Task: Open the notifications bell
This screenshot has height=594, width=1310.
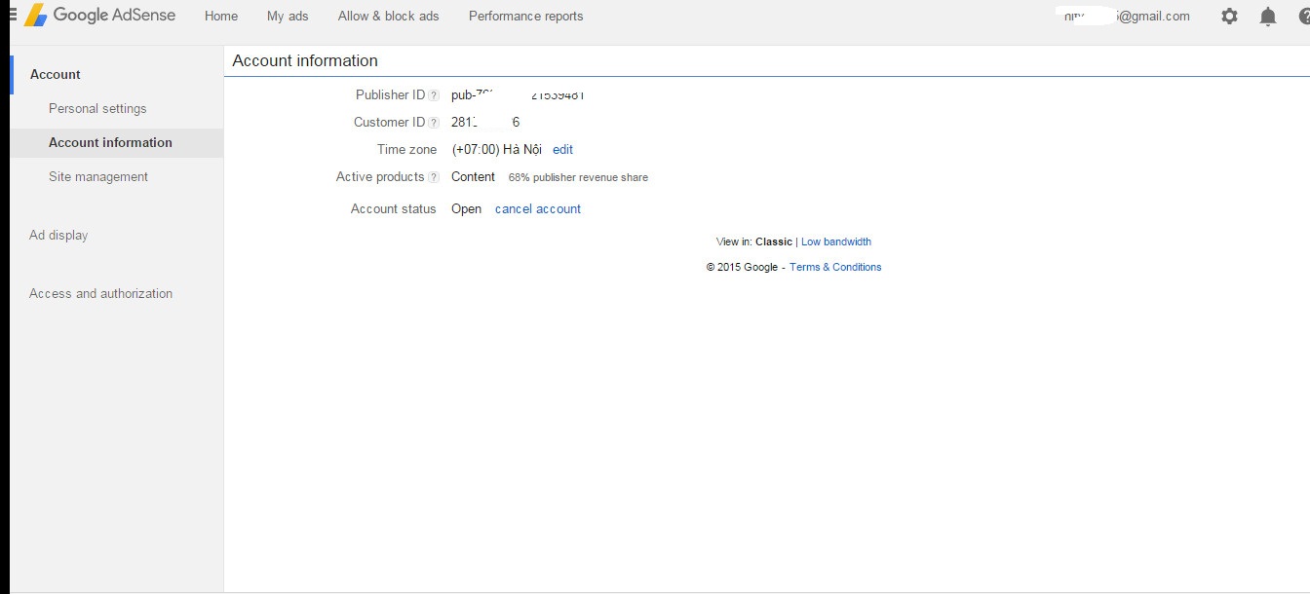Action: tap(1267, 17)
